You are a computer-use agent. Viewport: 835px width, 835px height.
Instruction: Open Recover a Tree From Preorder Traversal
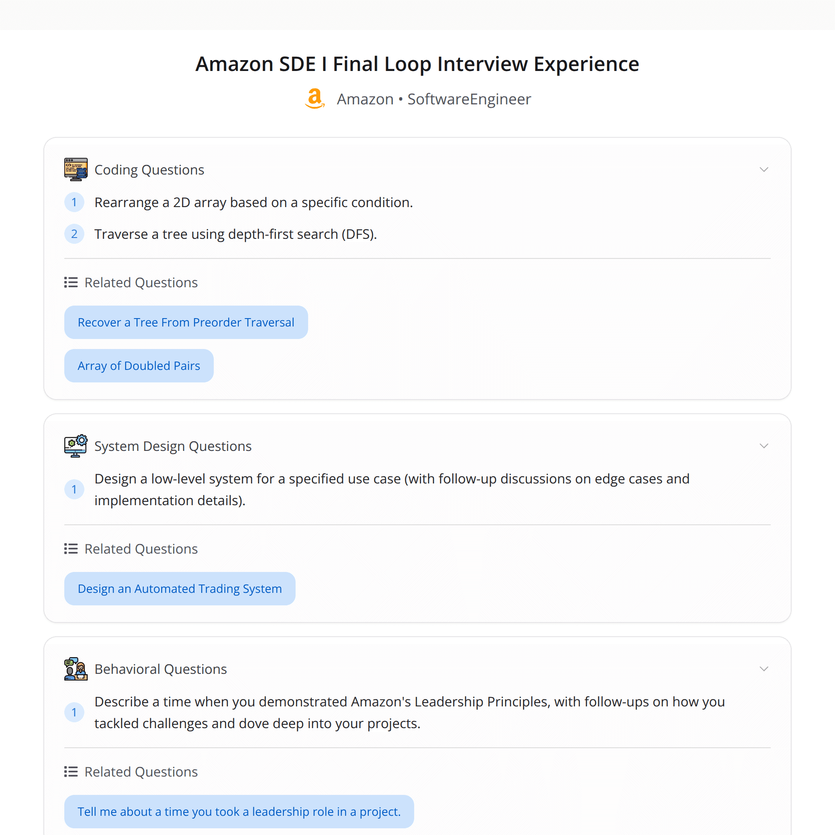pyautogui.click(x=186, y=322)
